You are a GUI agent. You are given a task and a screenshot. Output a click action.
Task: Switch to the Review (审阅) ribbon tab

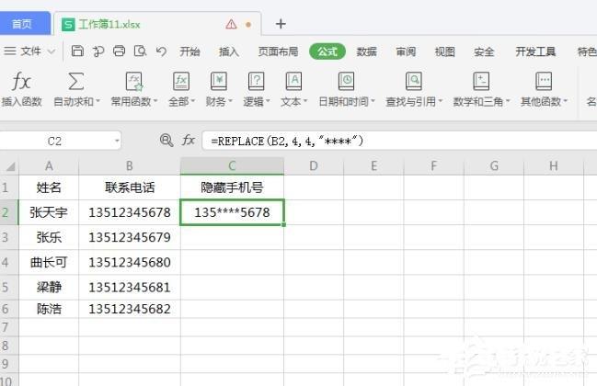(x=406, y=51)
